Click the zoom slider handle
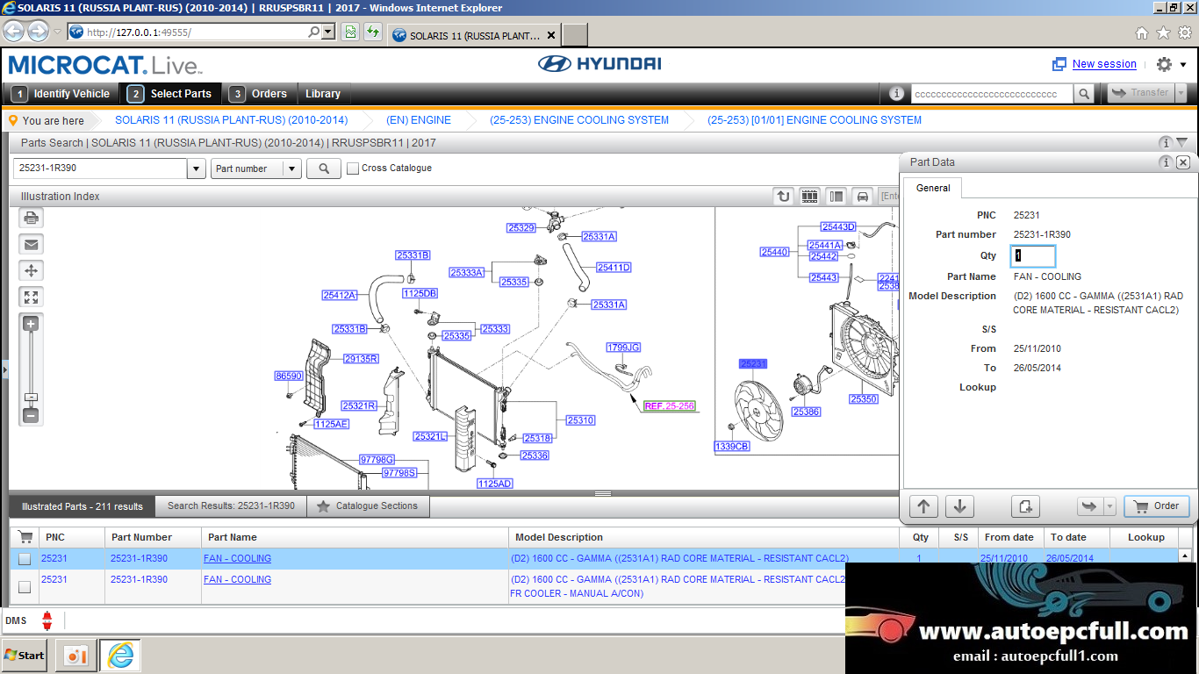Viewport: 1199px width, 674px height. [31, 398]
